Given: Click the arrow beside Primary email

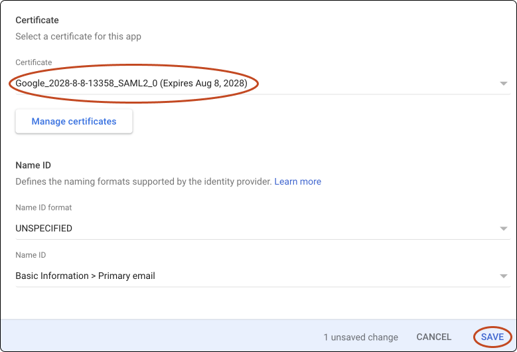Looking at the screenshot, I should coord(504,276).
